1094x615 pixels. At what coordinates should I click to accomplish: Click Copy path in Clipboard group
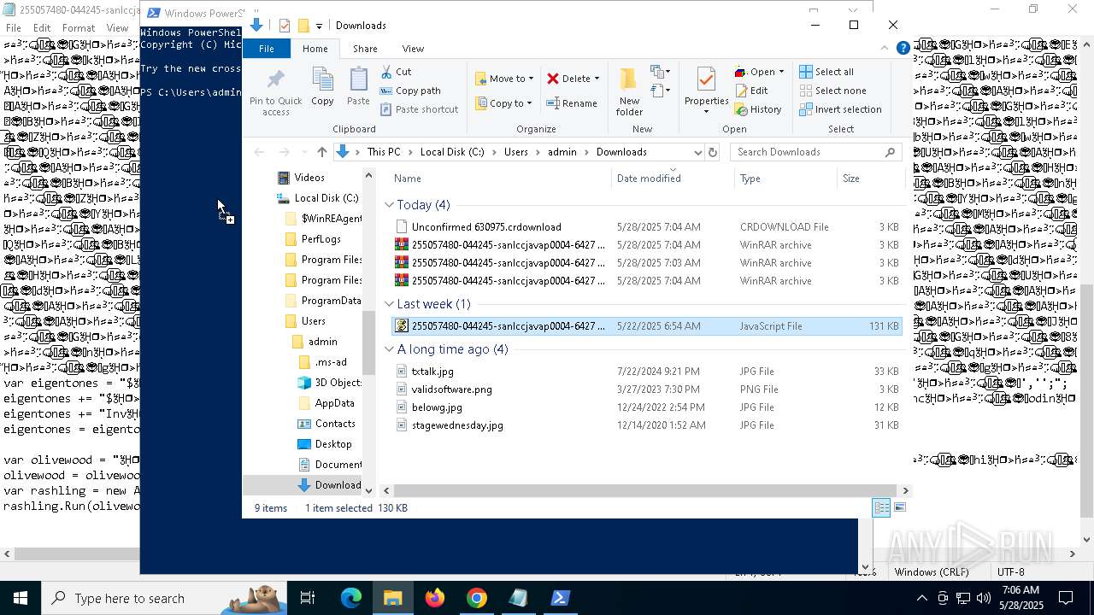[x=410, y=91]
